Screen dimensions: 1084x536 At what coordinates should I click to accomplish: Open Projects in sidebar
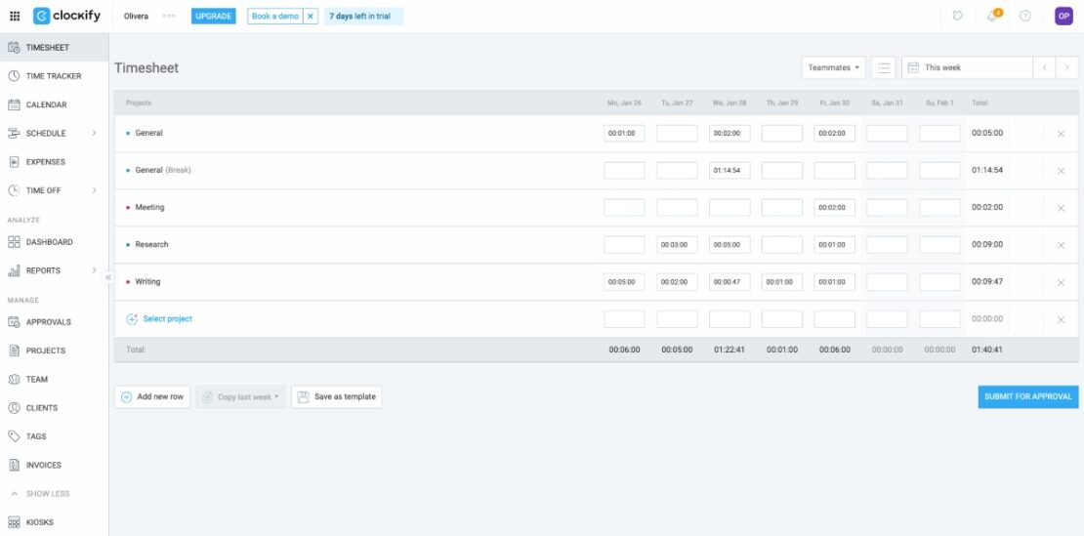(54, 350)
